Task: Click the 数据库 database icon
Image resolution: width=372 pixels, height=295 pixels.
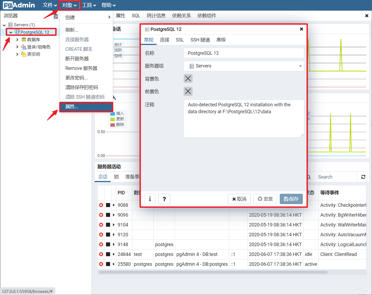Action: point(24,40)
